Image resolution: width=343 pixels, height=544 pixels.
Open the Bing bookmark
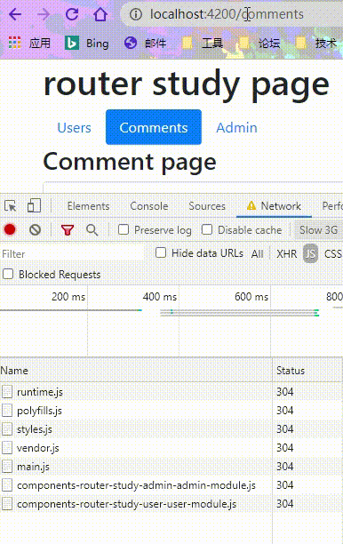pos(87,43)
